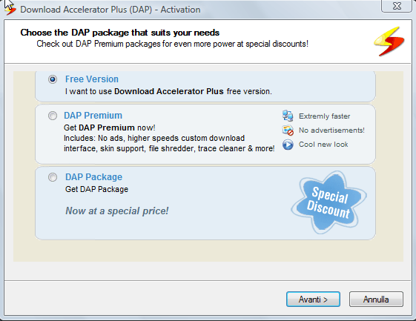Click the Extremly faster network computers icon

(288, 116)
